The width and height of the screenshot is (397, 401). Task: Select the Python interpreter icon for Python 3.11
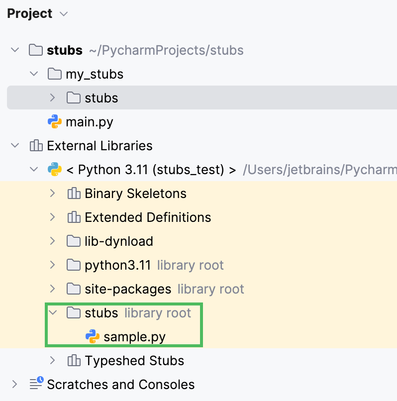coord(54,169)
